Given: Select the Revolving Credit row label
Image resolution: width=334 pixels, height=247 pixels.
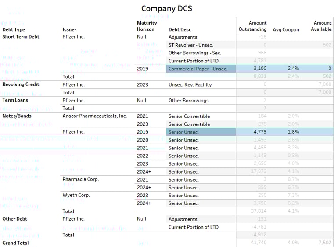Looking at the screenshot, I should 21,84.
